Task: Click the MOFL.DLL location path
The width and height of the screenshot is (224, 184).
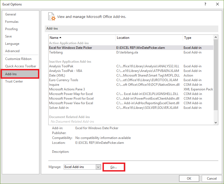Action: tap(148, 75)
